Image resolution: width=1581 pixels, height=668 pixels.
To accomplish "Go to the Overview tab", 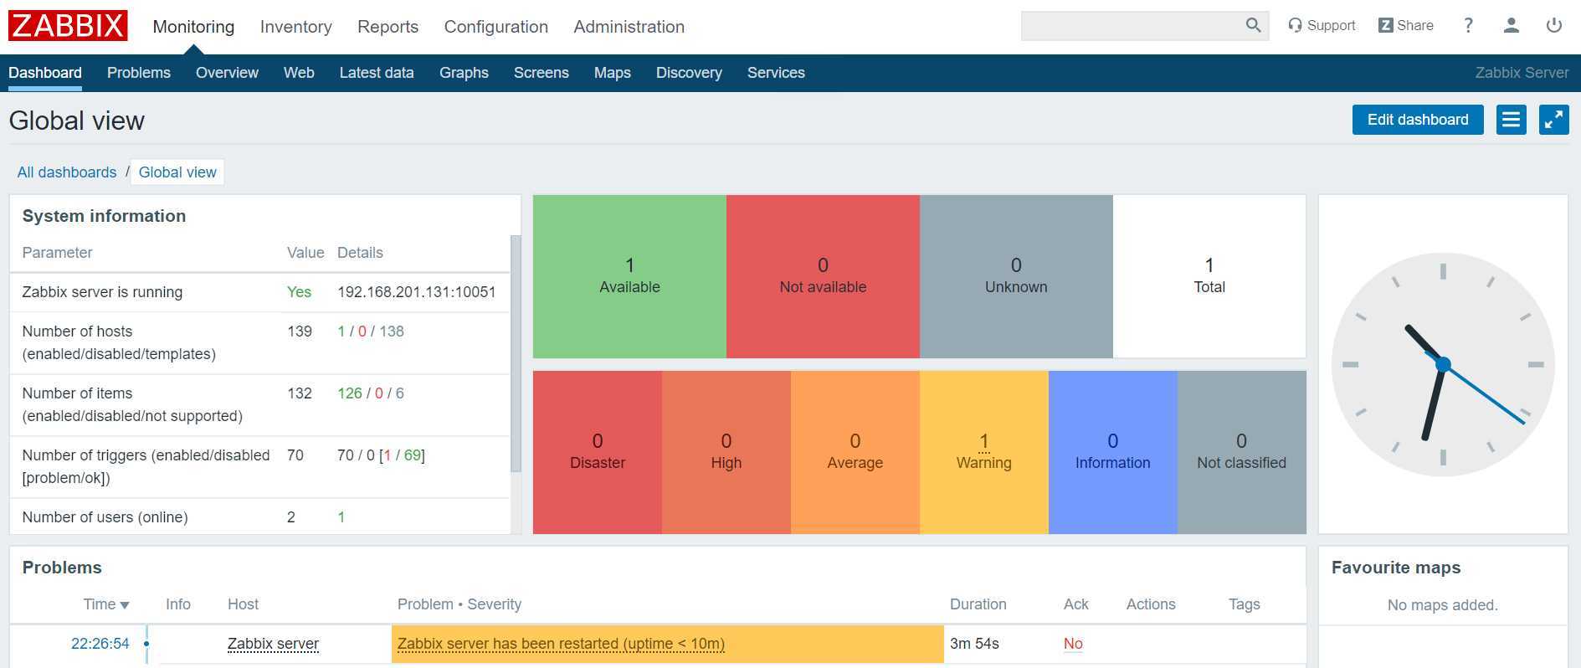I will [x=227, y=73].
